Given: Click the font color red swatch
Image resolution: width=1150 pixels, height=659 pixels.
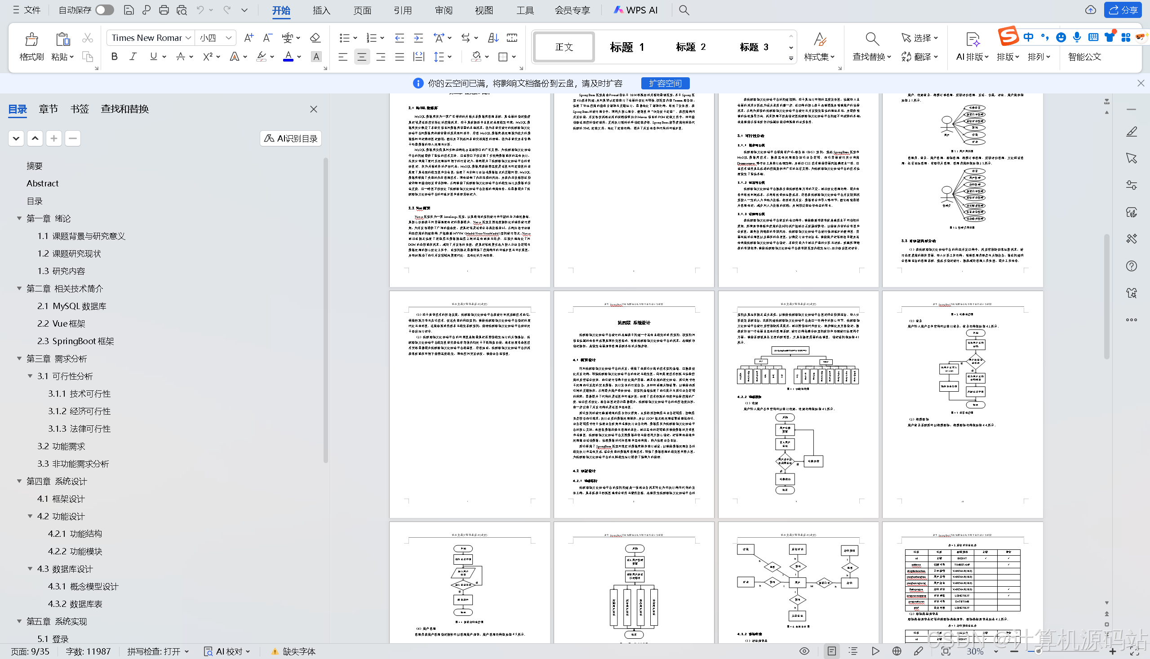Looking at the screenshot, I should pyautogui.click(x=288, y=57).
